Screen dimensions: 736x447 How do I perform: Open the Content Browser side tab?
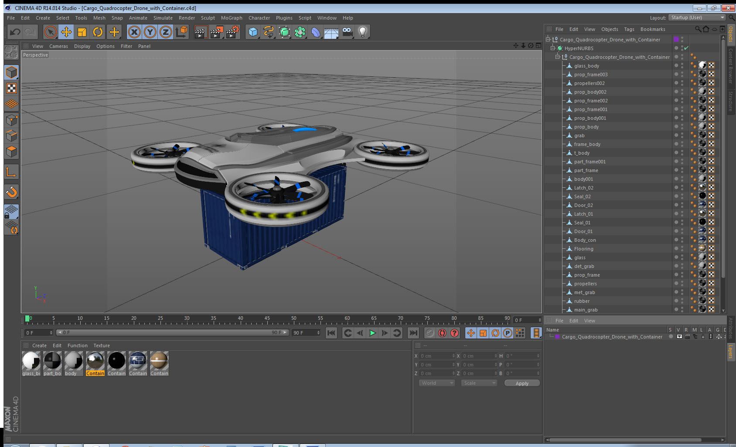730,66
